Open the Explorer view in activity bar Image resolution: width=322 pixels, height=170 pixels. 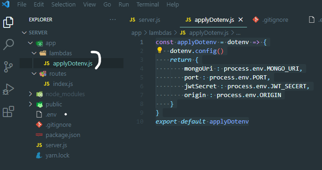click(8, 22)
